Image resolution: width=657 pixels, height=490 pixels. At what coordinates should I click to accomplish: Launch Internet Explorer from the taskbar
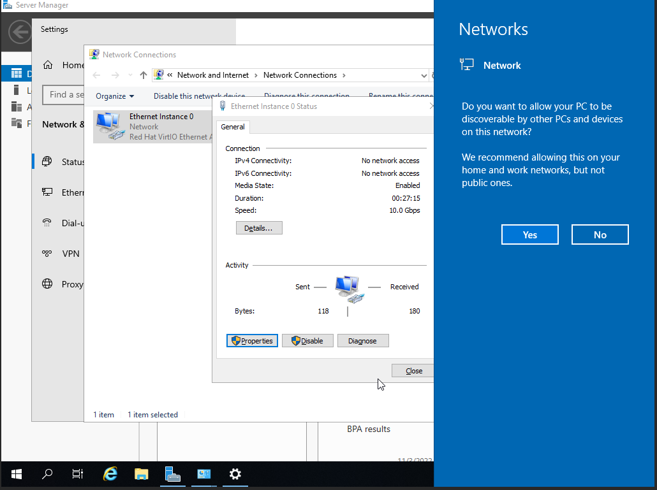tap(110, 474)
